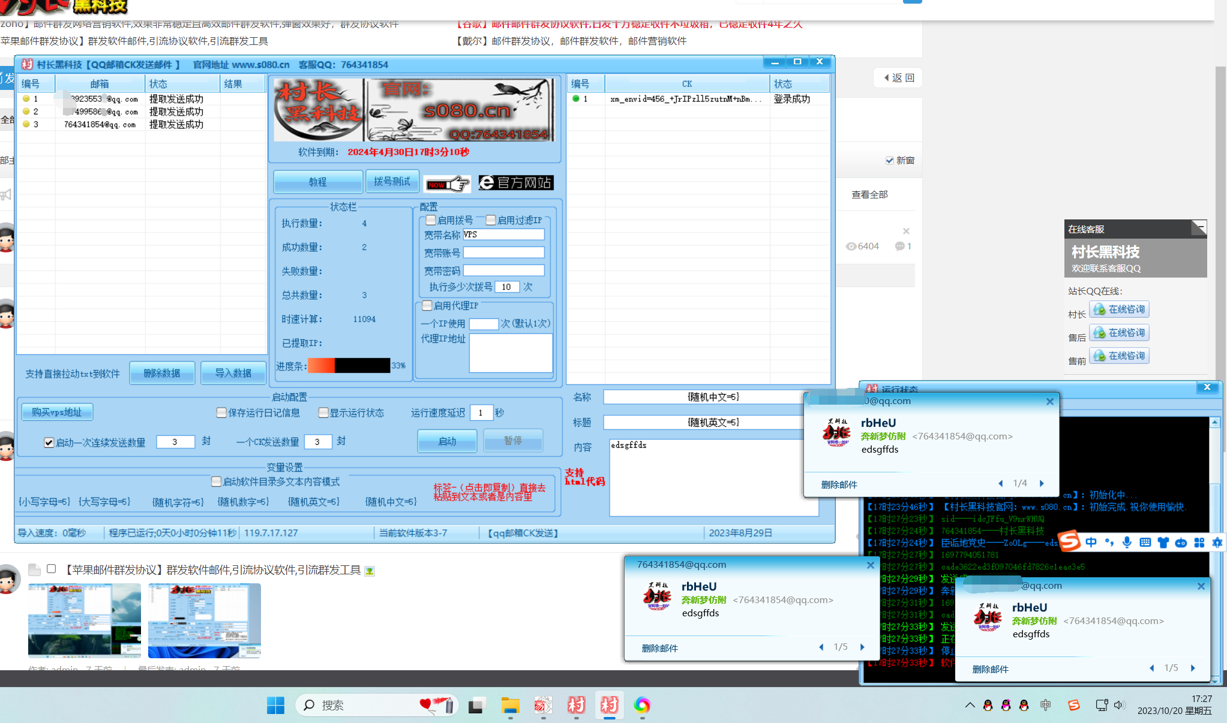Go to previous mail in the 764341854@qq.com popup

click(x=821, y=647)
